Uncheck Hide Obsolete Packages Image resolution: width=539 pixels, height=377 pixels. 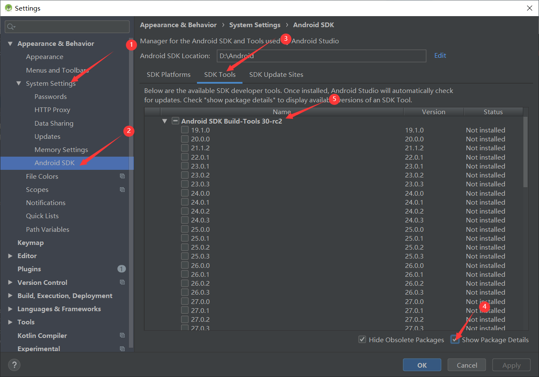click(x=362, y=340)
